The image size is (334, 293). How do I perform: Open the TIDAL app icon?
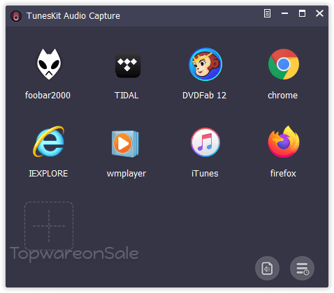pos(128,64)
